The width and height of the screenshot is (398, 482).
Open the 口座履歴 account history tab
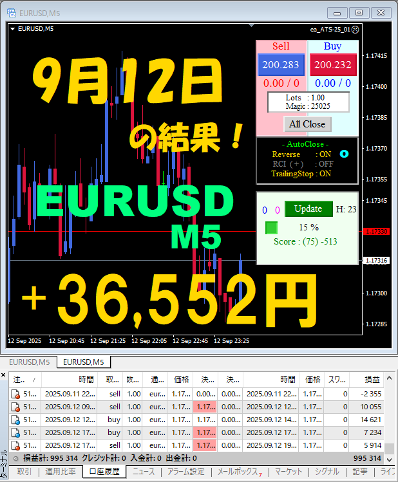click(104, 472)
